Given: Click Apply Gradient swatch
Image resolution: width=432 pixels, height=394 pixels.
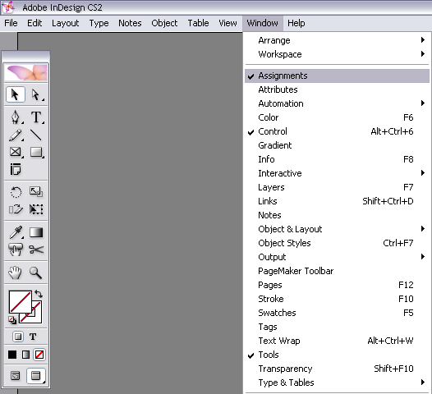Looking at the screenshot, I should click(25, 355).
